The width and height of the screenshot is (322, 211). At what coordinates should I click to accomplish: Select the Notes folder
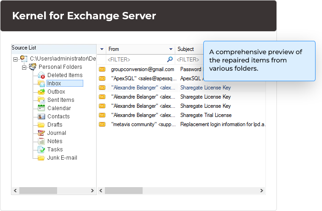tap(55, 141)
